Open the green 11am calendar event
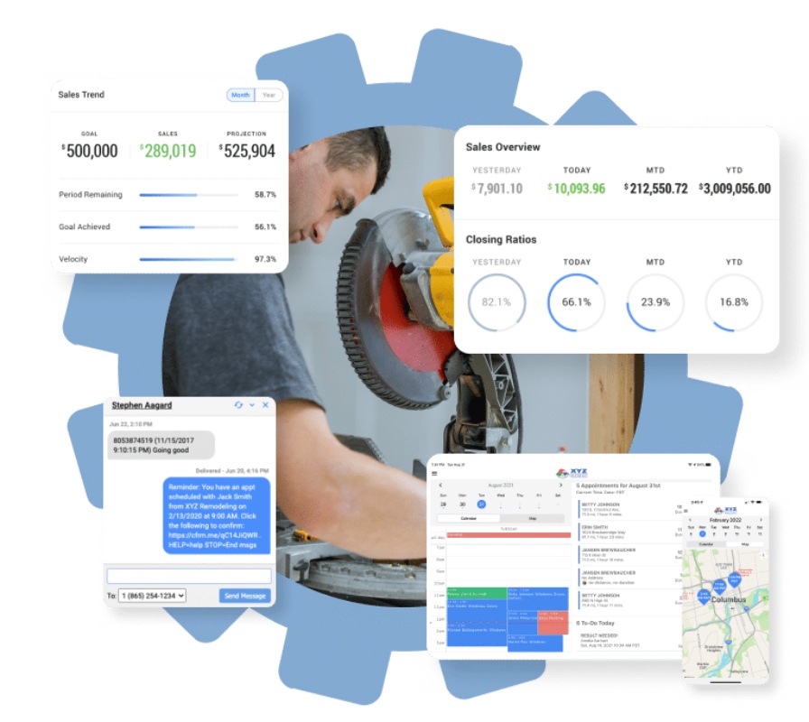809x722 pixels. click(477, 593)
